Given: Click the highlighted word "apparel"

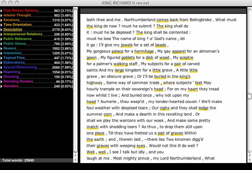Looking at the screenshot, I should coord(179,51).
